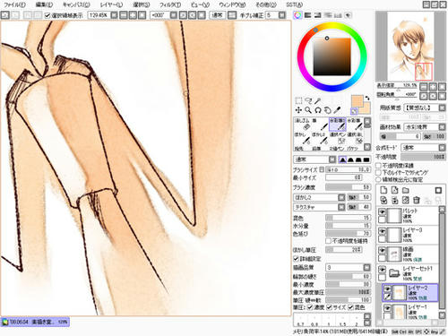Open the ファイル (File) menu
448x336 pixels.
[x=14, y=4]
